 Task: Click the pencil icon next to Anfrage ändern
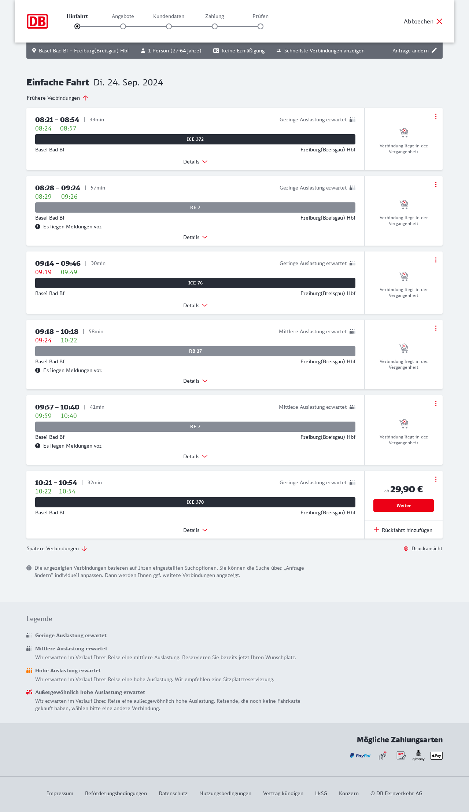click(434, 51)
